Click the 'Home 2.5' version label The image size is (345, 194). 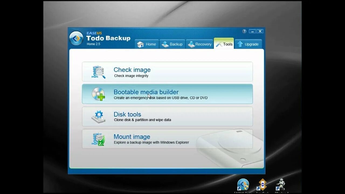coord(94,44)
